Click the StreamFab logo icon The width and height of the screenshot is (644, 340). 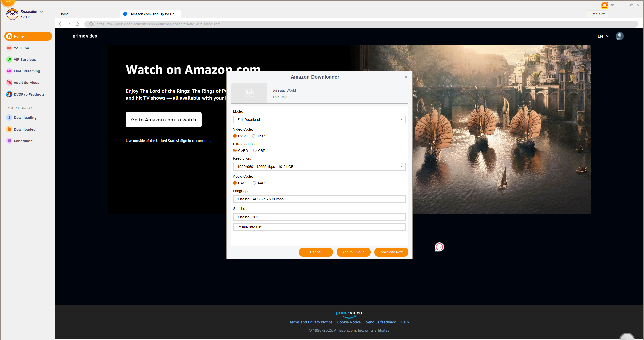(x=12, y=14)
